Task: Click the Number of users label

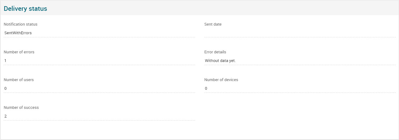Action: tap(19, 80)
